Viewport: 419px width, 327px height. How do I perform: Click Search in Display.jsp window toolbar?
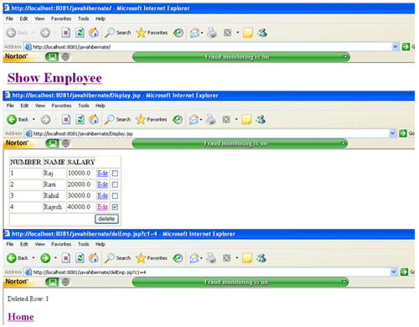tap(117, 120)
